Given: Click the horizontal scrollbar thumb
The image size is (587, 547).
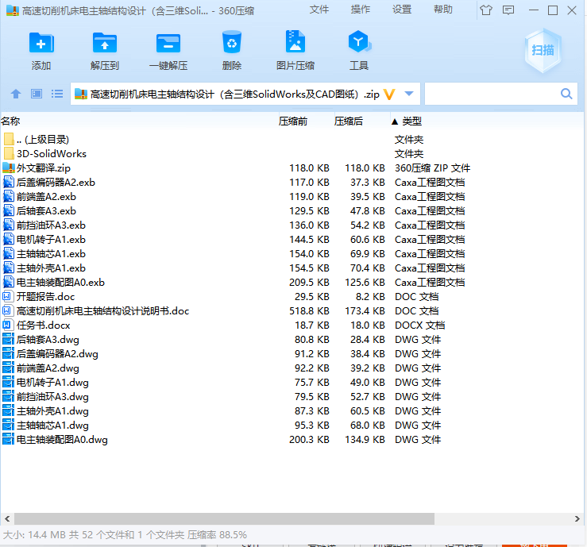Looking at the screenshot, I should point(224,519).
